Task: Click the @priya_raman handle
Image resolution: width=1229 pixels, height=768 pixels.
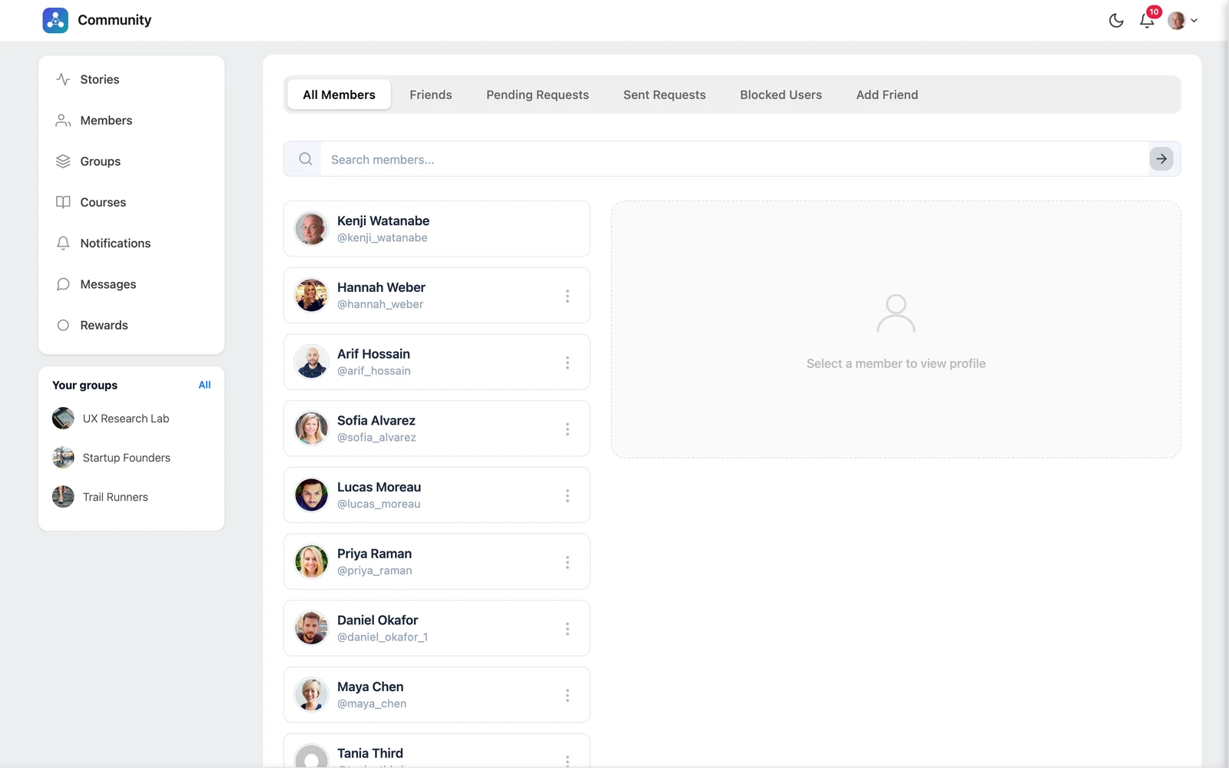Action: tap(375, 571)
